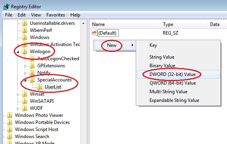
Task: Click the WinSATAPI folder icon
Action: (x=25, y=101)
